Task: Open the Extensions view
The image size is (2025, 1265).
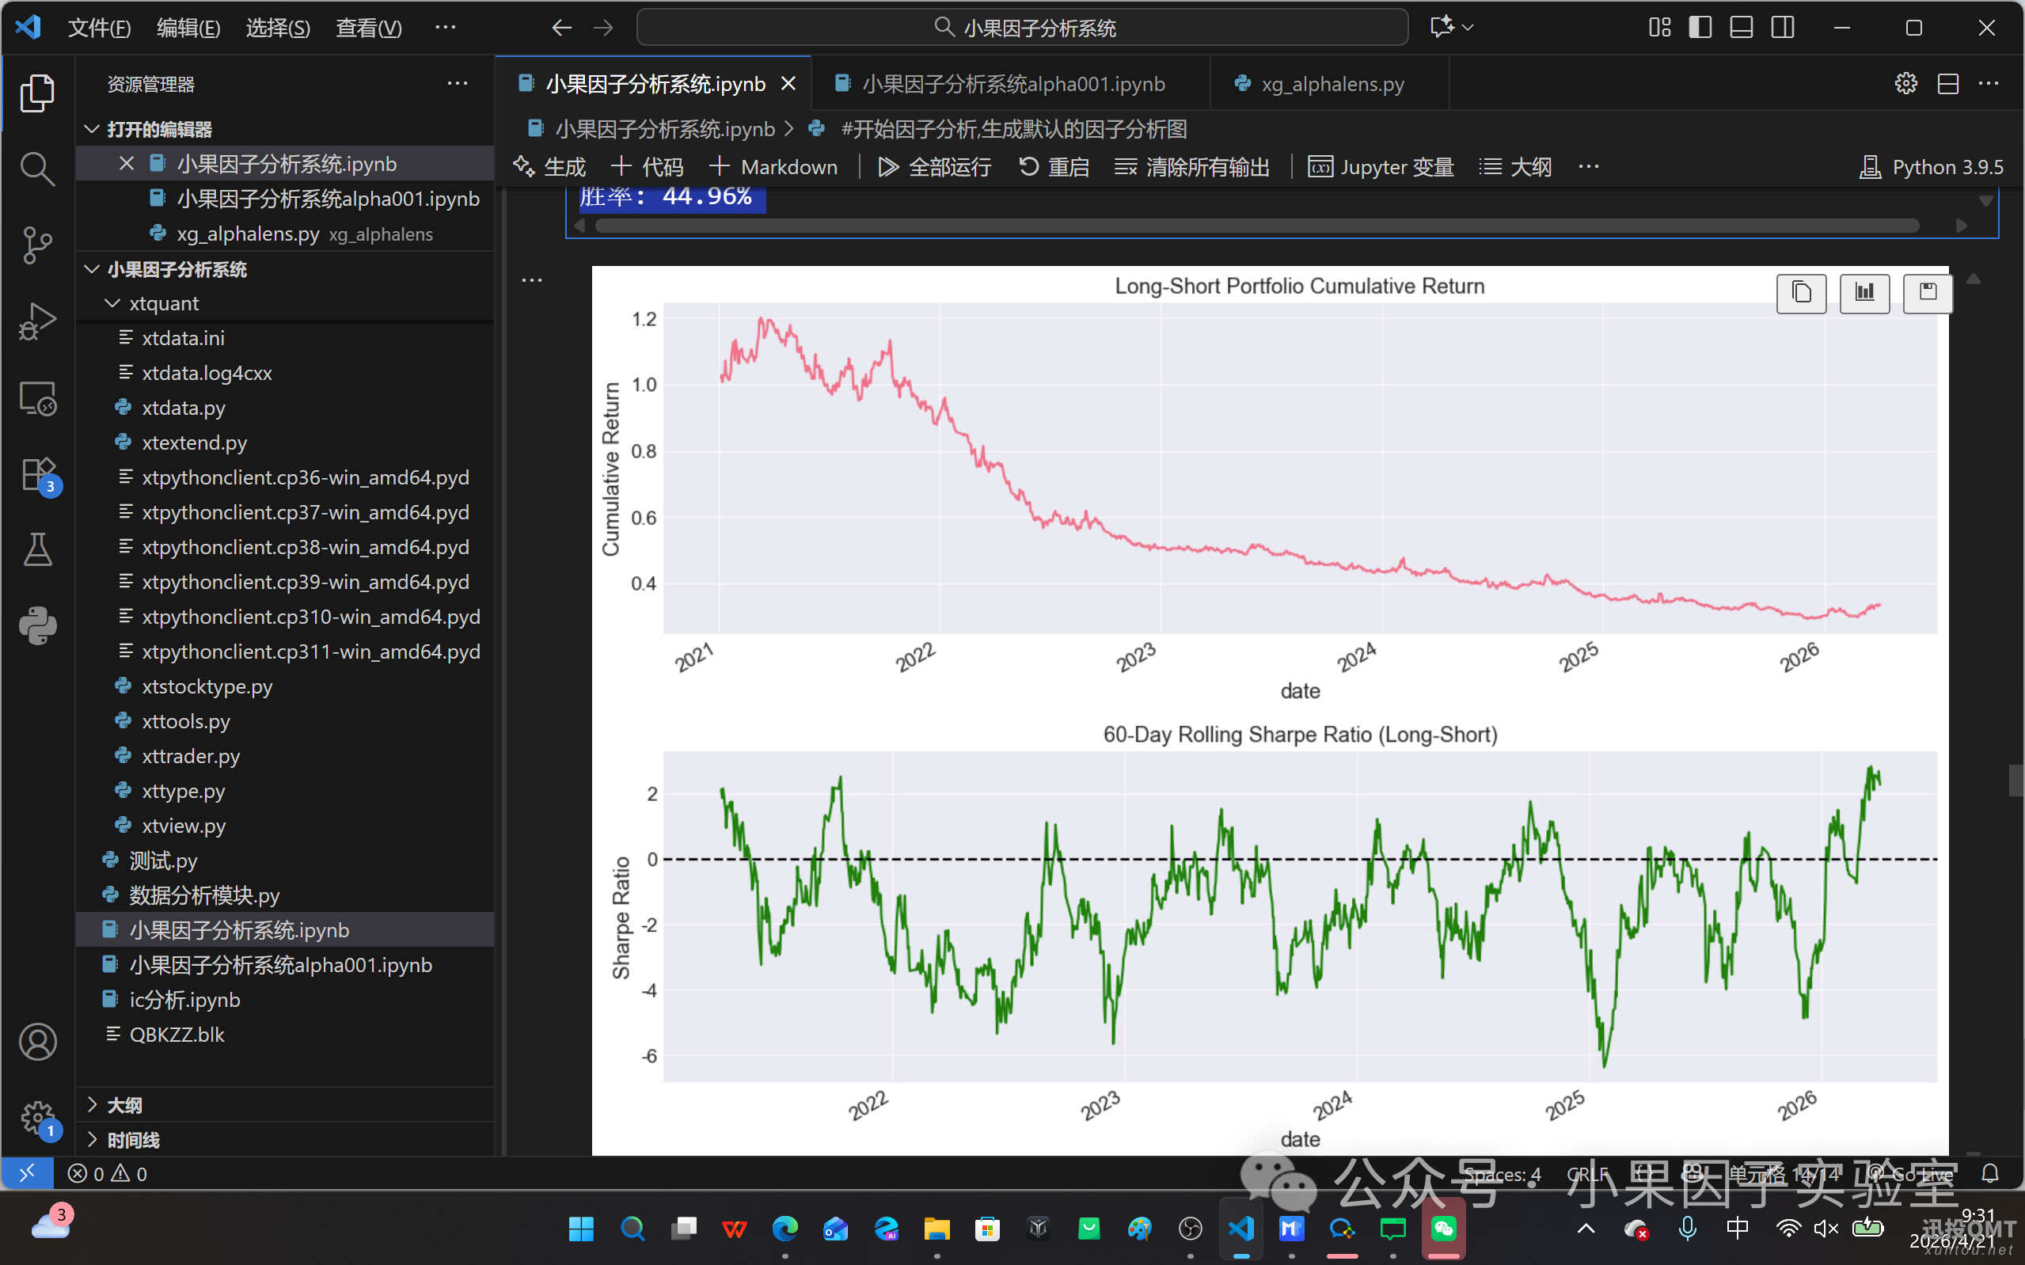Action: tap(36, 475)
